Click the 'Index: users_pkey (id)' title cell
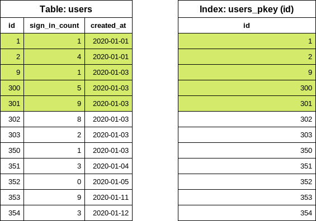Viewport: 316px width, 221px height. click(247, 9)
